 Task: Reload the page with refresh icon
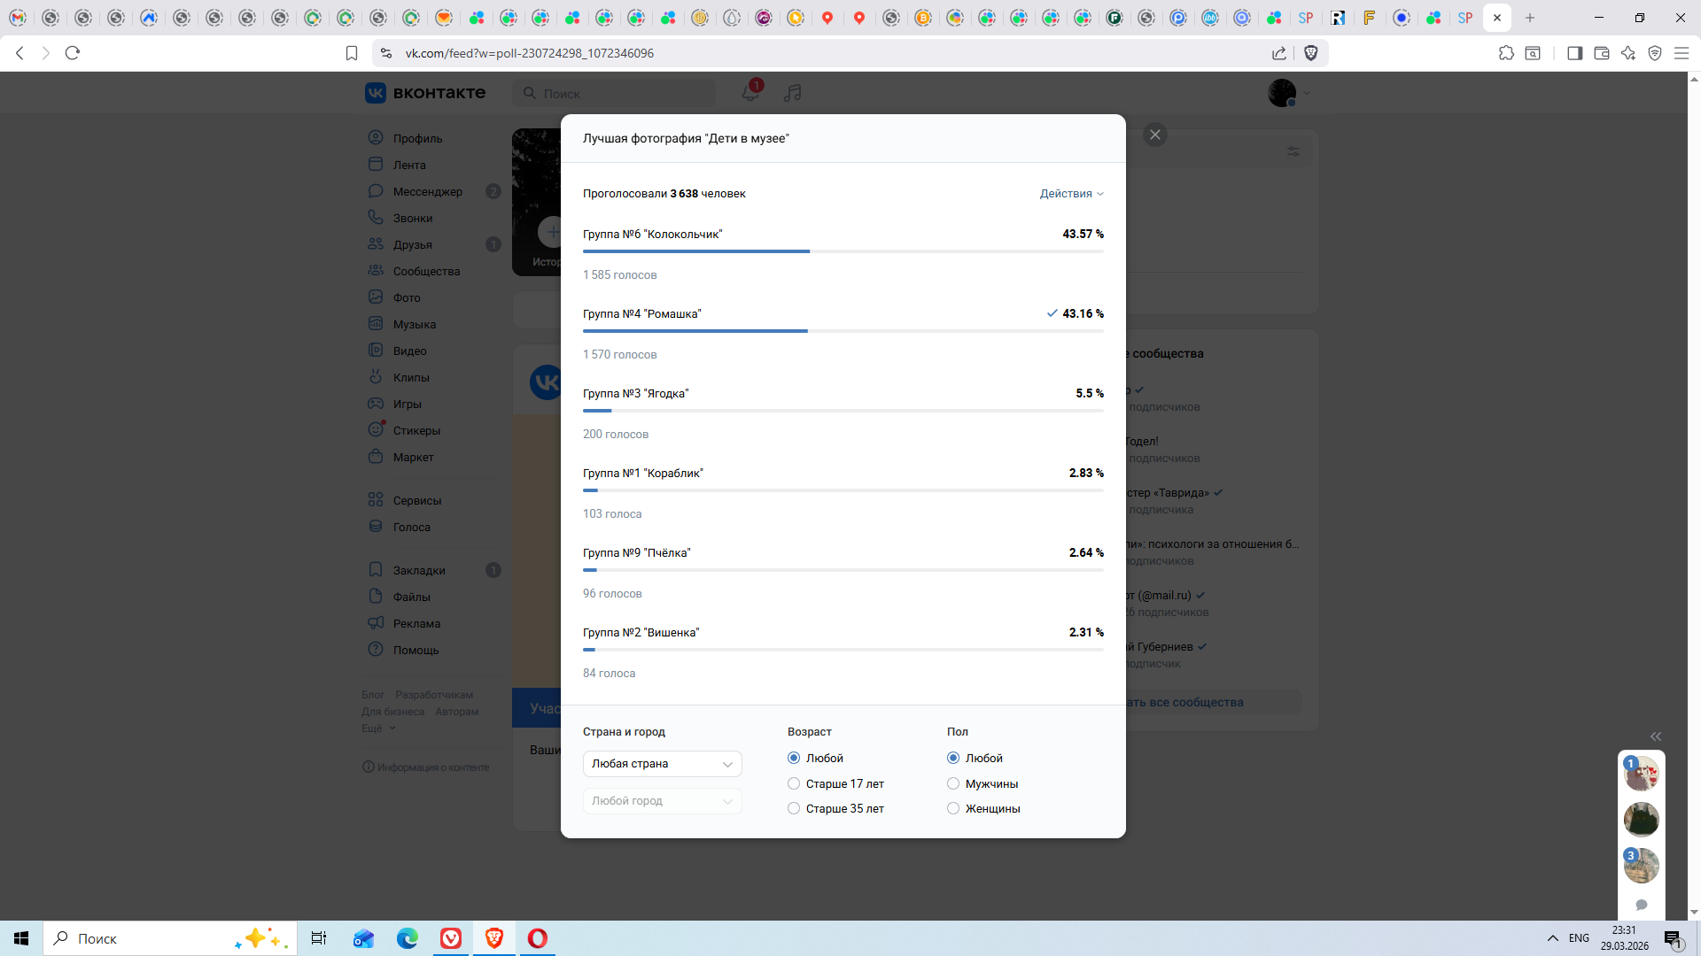coord(73,53)
